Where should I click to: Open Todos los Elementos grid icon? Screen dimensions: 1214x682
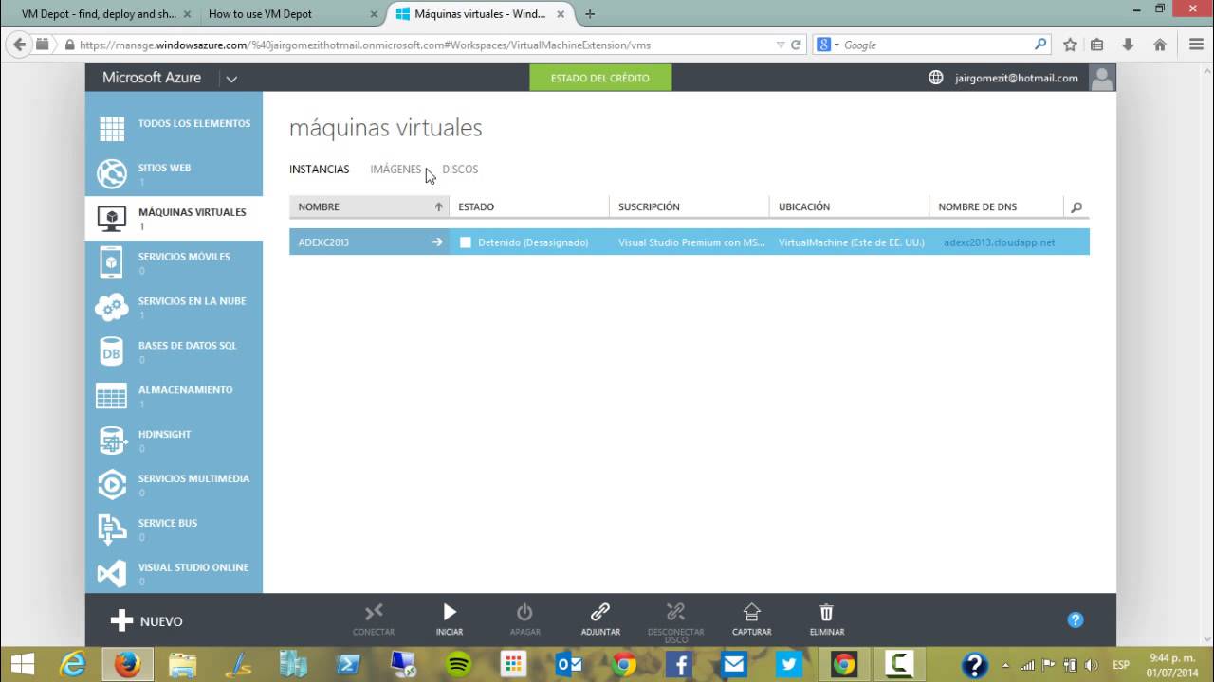[x=112, y=129]
